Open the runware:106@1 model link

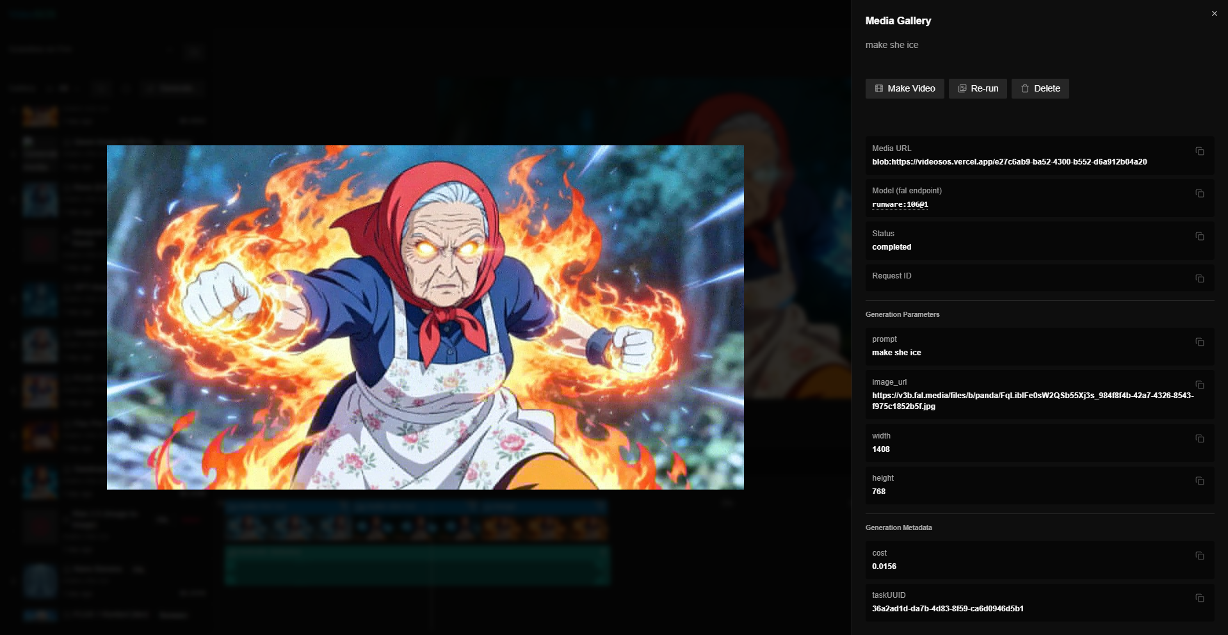(x=900, y=205)
